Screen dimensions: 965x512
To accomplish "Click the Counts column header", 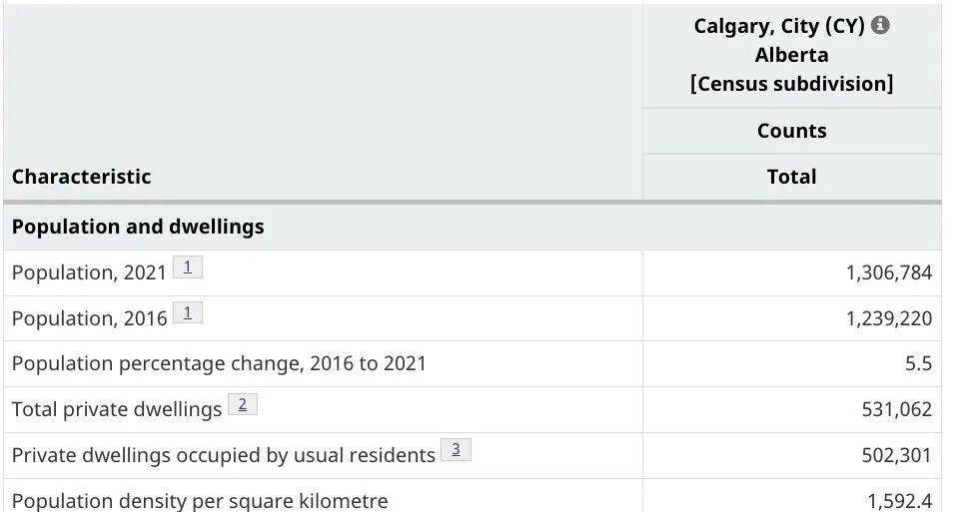I will pyautogui.click(x=791, y=131).
